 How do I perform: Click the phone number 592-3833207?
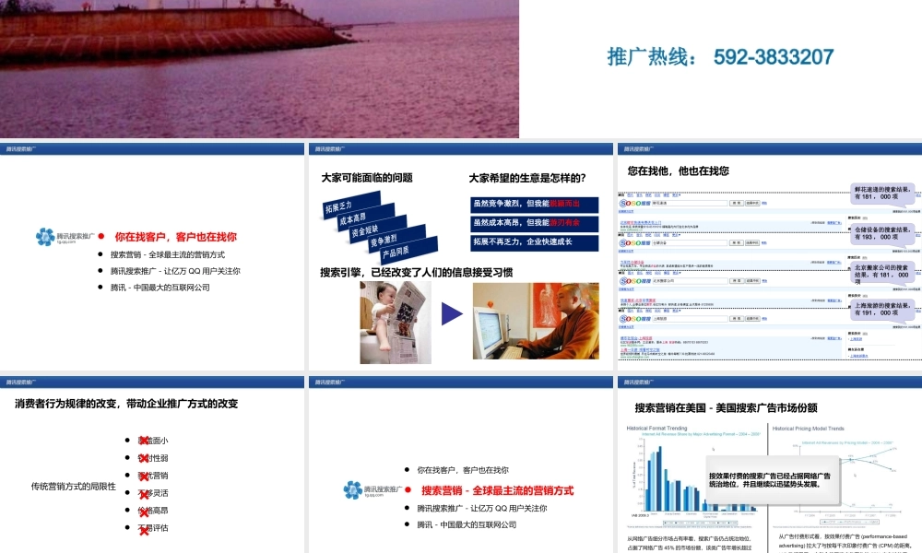coord(774,57)
